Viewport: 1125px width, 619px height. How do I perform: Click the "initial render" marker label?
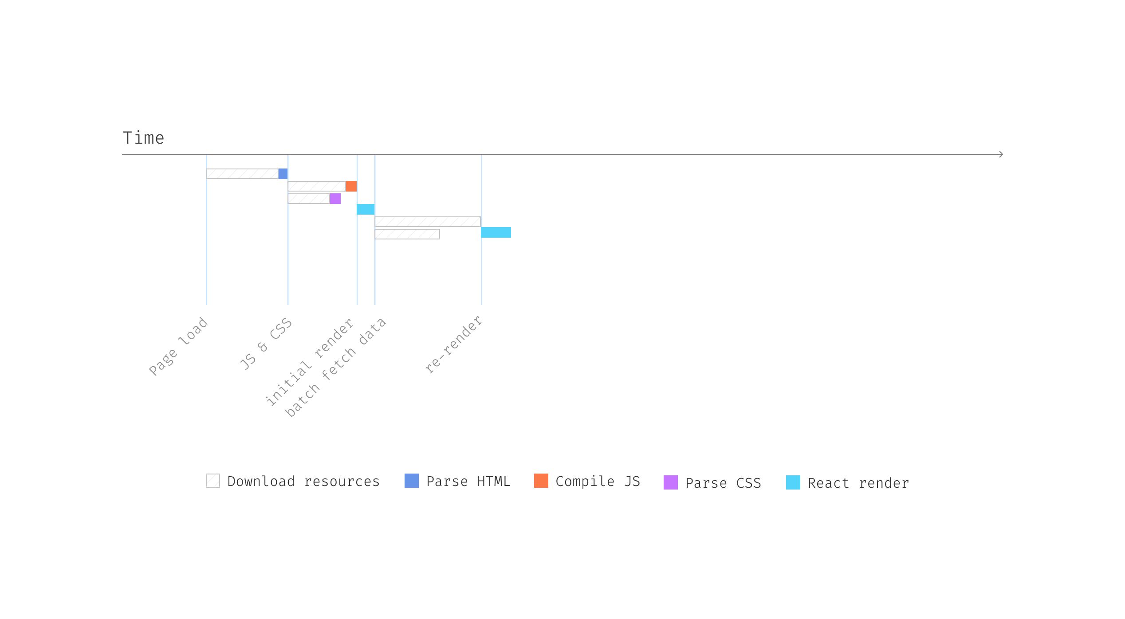[310, 363]
